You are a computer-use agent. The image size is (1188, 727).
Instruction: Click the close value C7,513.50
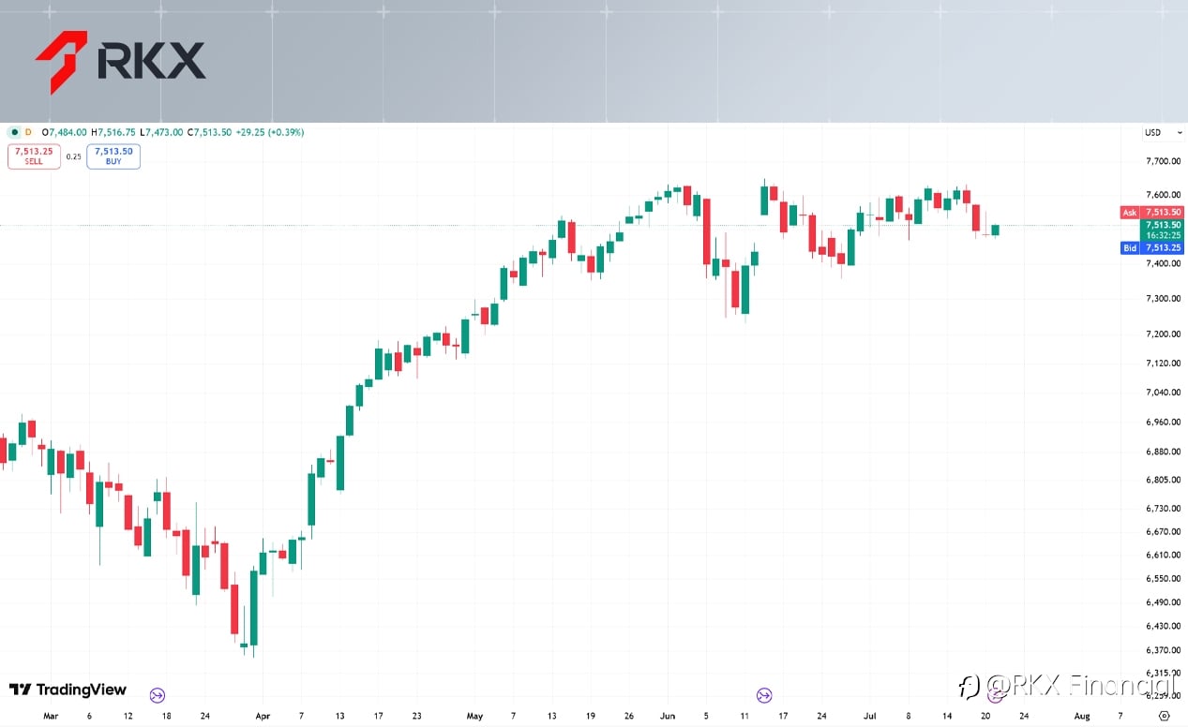click(210, 132)
